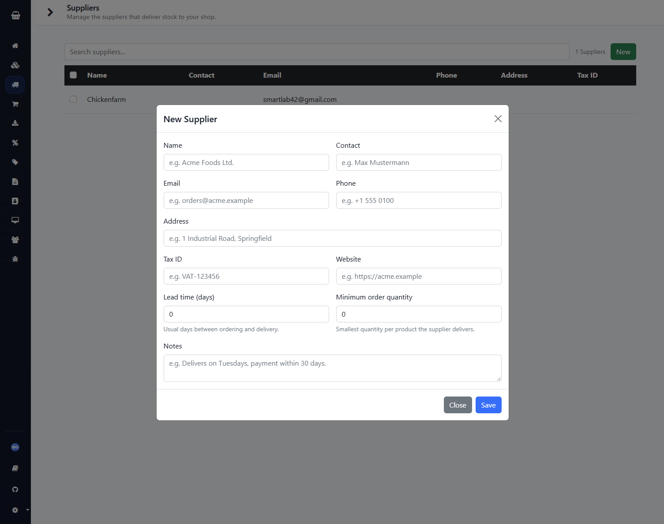Click the green New button
Viewport: 664px width, 524px height.
[623, 52]
